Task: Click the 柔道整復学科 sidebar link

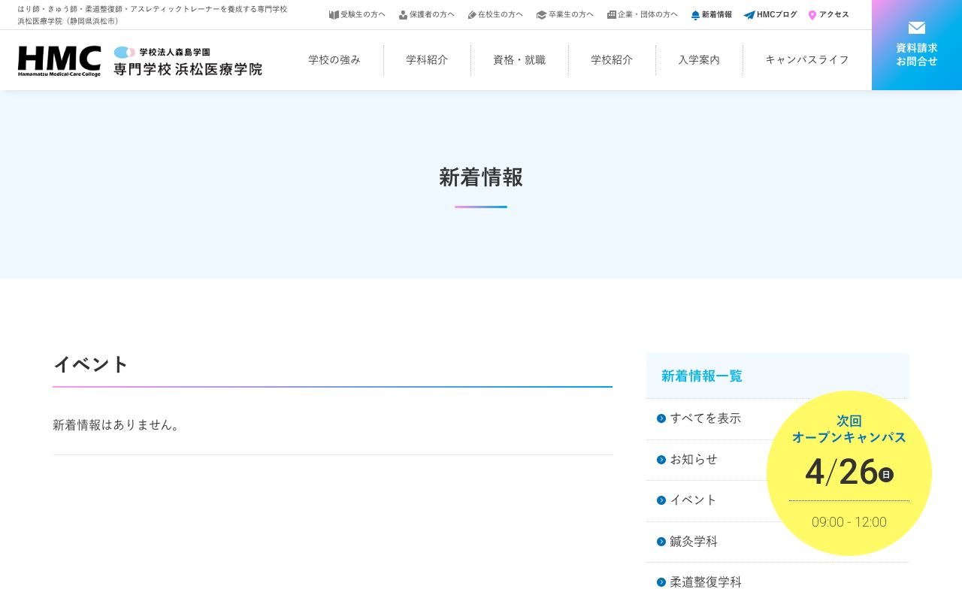Action: 705,581
